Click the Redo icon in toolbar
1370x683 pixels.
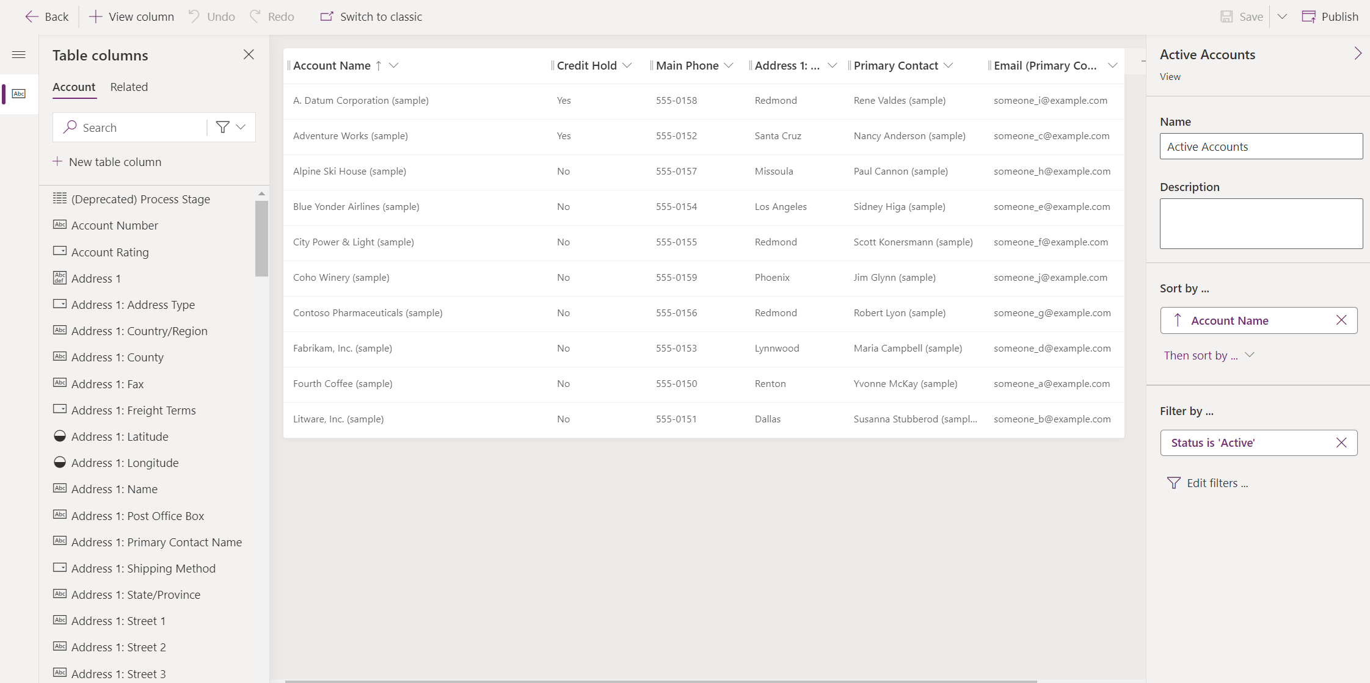click(x=256, y=16)
